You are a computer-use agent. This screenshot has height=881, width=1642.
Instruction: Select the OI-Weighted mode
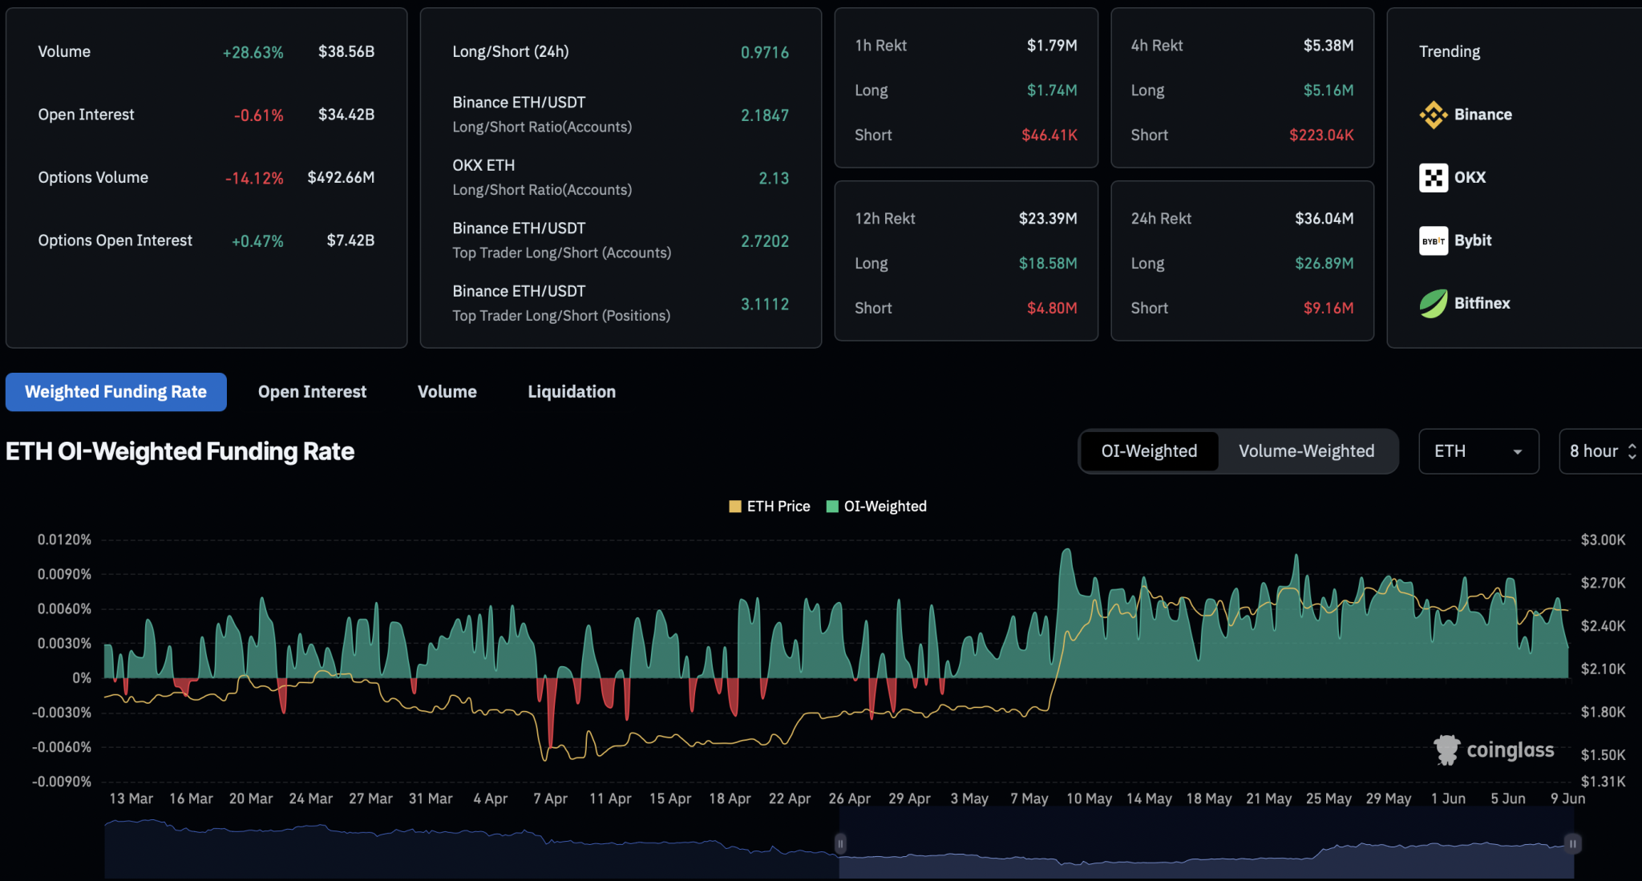[1149, 451]
